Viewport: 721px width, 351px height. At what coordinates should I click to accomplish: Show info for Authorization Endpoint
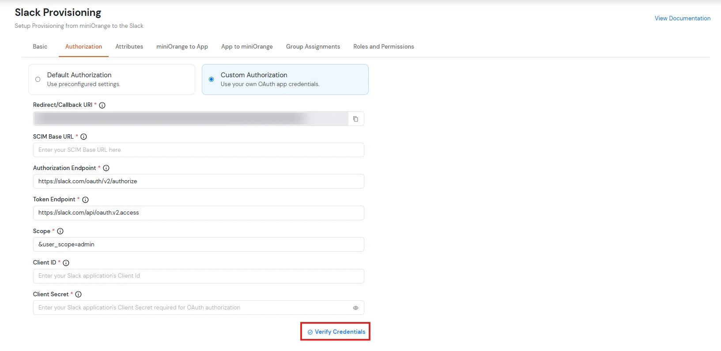[x=106, y=168]
